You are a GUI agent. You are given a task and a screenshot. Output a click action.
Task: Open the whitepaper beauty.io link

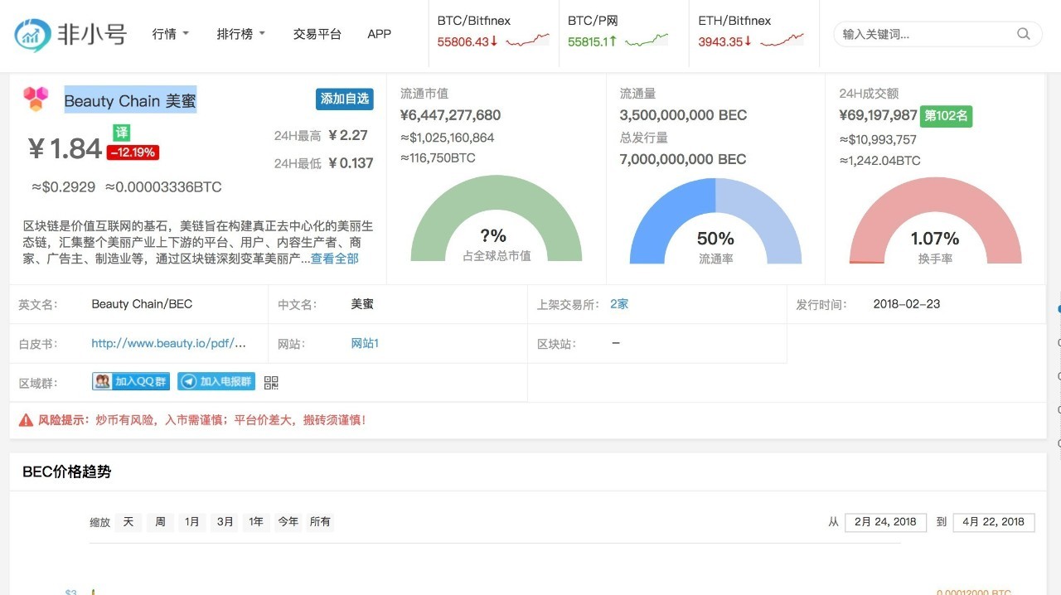(x=168, y=343)
